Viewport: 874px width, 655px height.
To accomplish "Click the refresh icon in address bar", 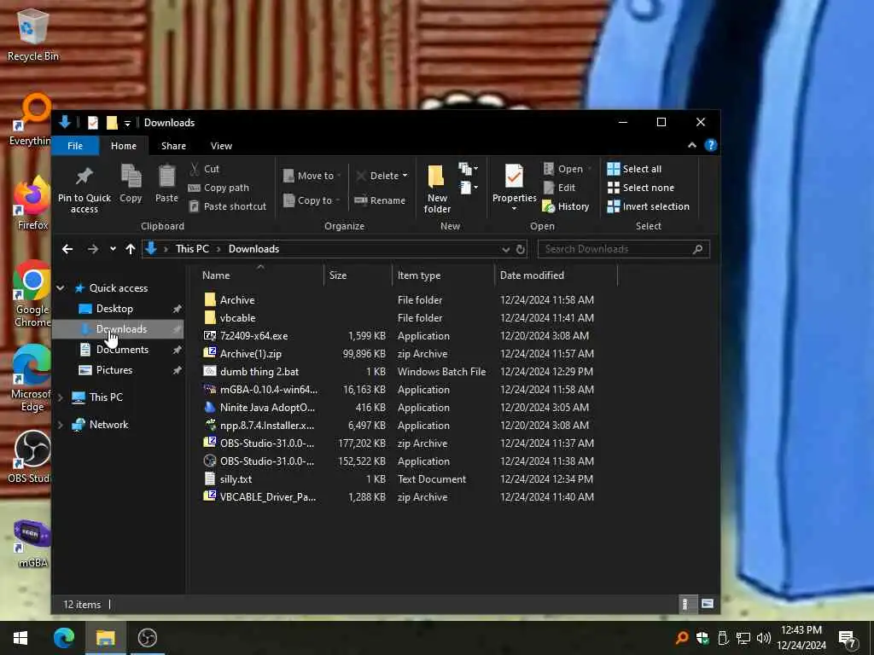I will coord(521,249).
